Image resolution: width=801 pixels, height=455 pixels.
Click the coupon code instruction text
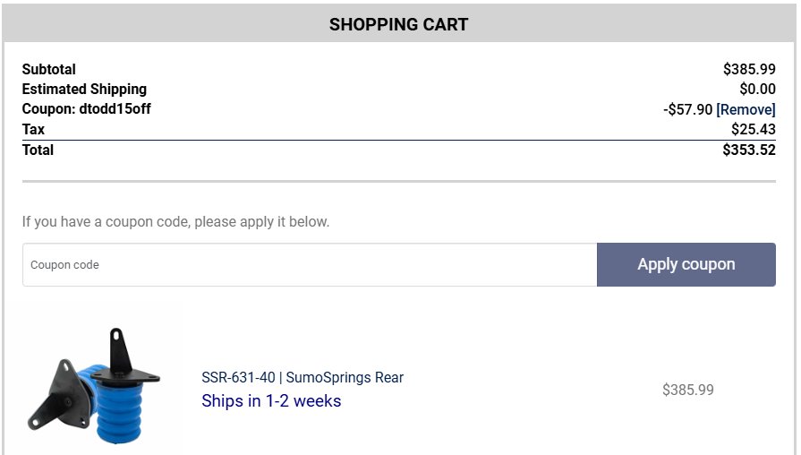click(x=175, y=222)
